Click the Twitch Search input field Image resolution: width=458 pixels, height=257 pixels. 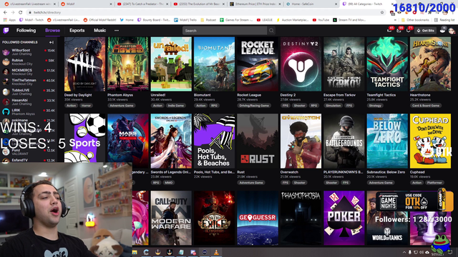pyautogui.click(x=225, y=30)
